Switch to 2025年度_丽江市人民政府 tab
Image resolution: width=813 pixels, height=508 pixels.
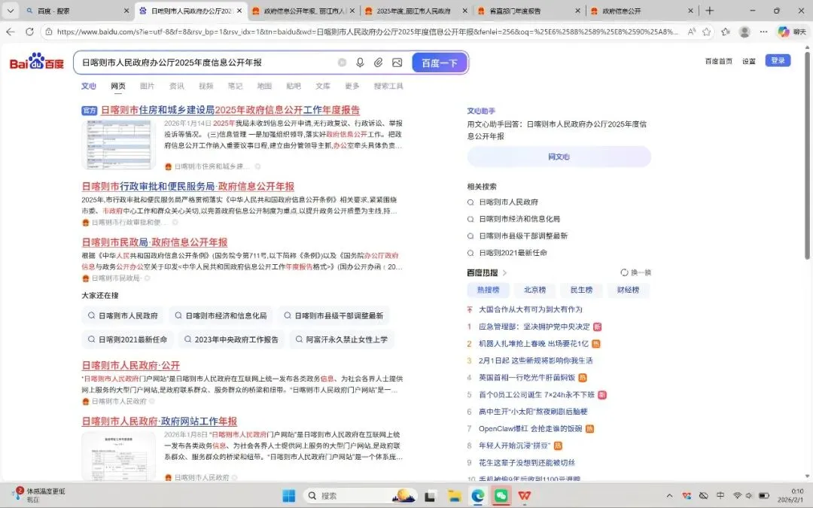click(416, 11)
